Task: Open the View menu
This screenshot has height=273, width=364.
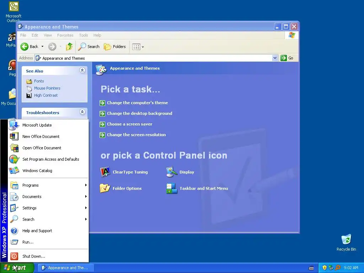Action: (48, 35)
